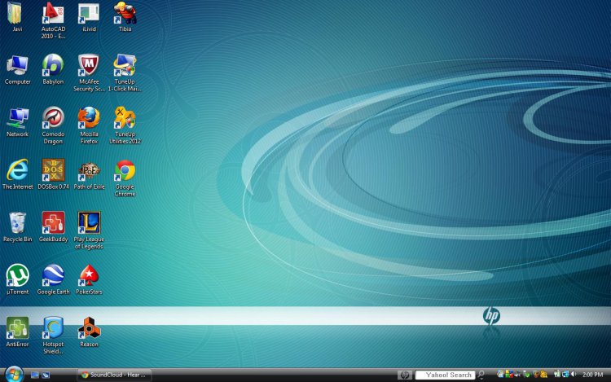611x382 pixels.
Task: Focus the Yahoo! Search taskbar field
Action: click(445, 375)
